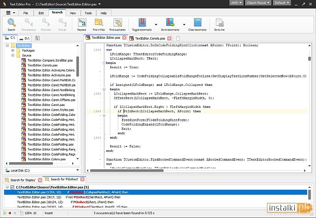Click the file tree vertical scrollbar thumb
This screenshot has height=218, width=316.
pyautogui.click(x=78, y=66)
